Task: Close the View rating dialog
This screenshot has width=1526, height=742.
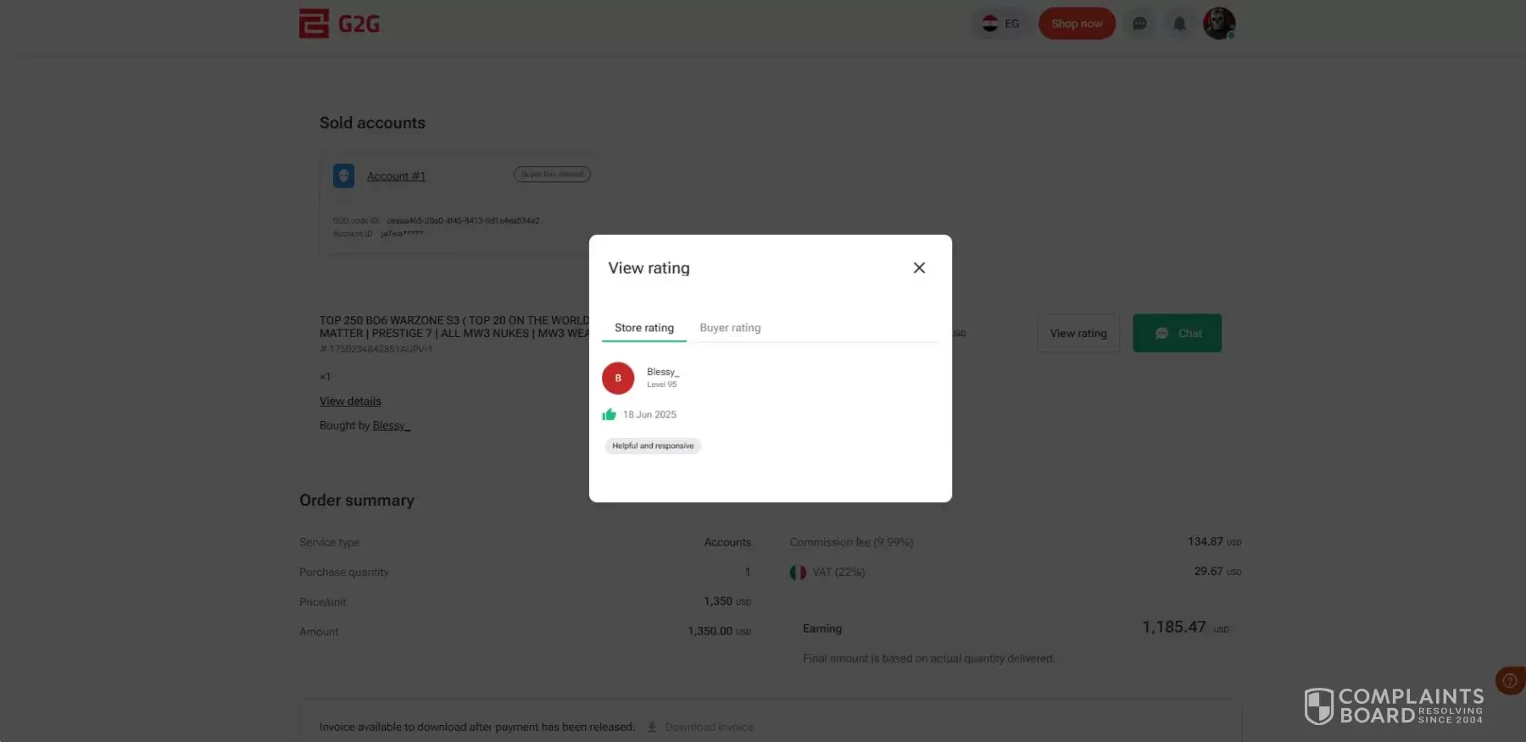Action: coord(919,268)
